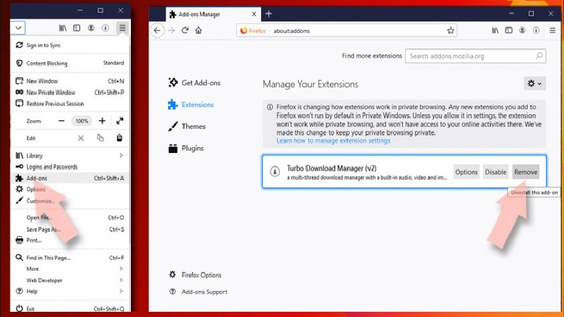Expand the Web Developer submenu
The width and height of the screenshot is (564, 317).
click(x=121, y=280)
